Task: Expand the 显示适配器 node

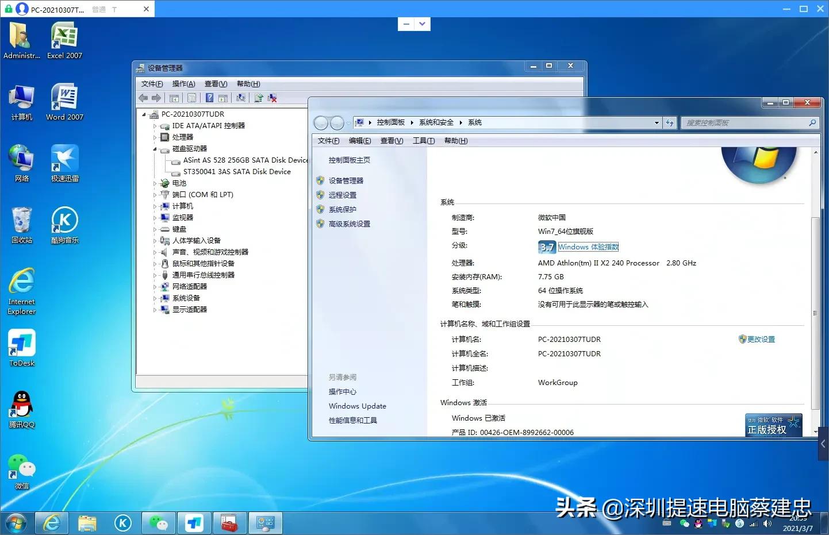Action: coord(155,310)
